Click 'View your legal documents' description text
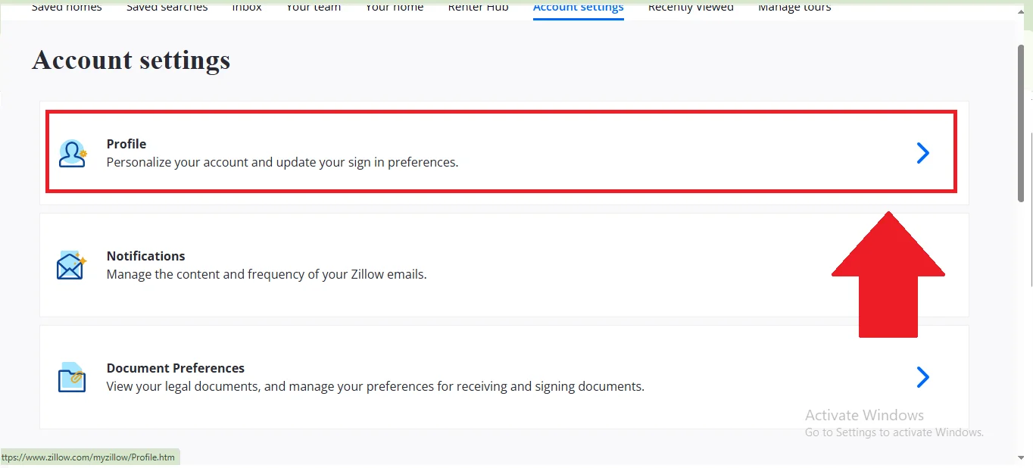Screen dimensions: 1033x468 376,386
